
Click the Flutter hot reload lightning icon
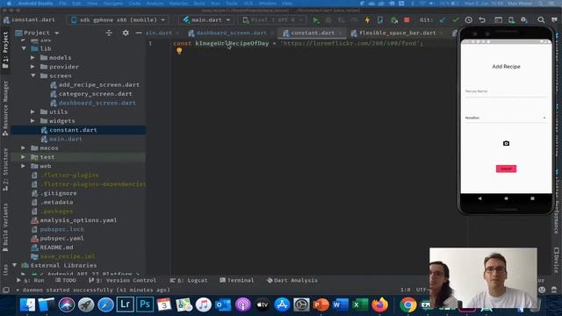point(367,20)
